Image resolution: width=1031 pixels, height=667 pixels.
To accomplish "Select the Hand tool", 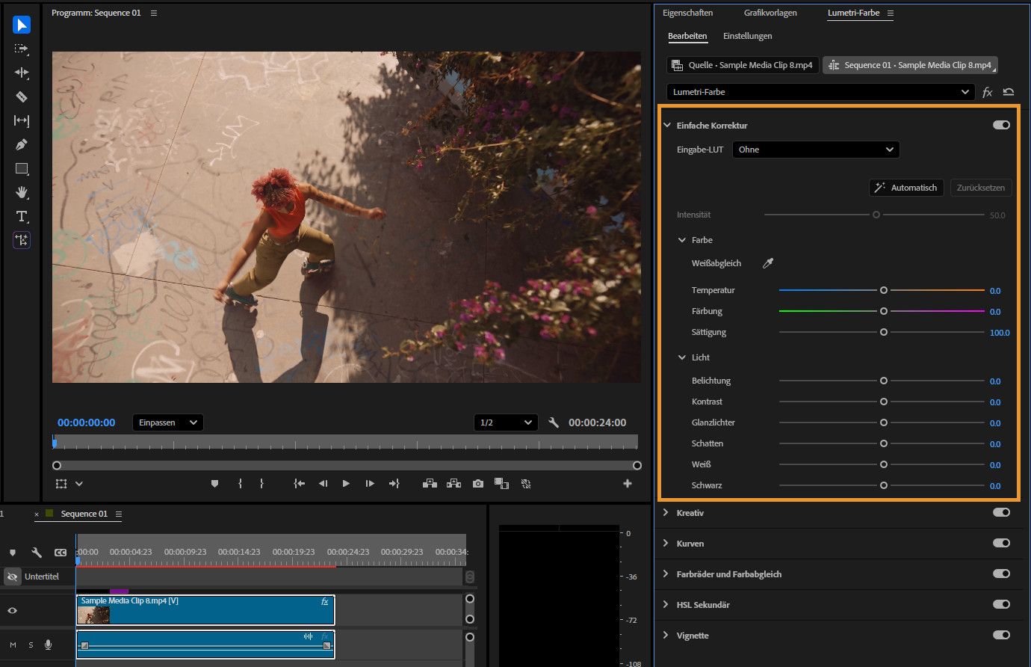I will [x=22, y=192].
